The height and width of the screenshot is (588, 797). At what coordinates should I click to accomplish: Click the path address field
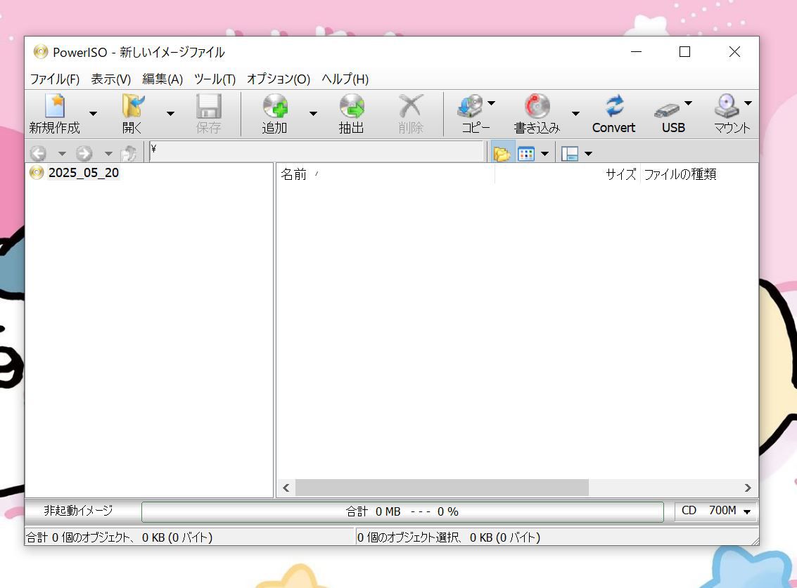click(x=317, y=152)
